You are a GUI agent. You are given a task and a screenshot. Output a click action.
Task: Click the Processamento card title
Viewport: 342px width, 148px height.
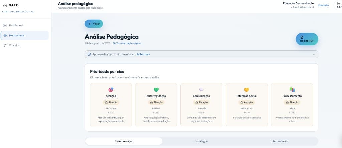pyautogui.click(x=292, y=96)
